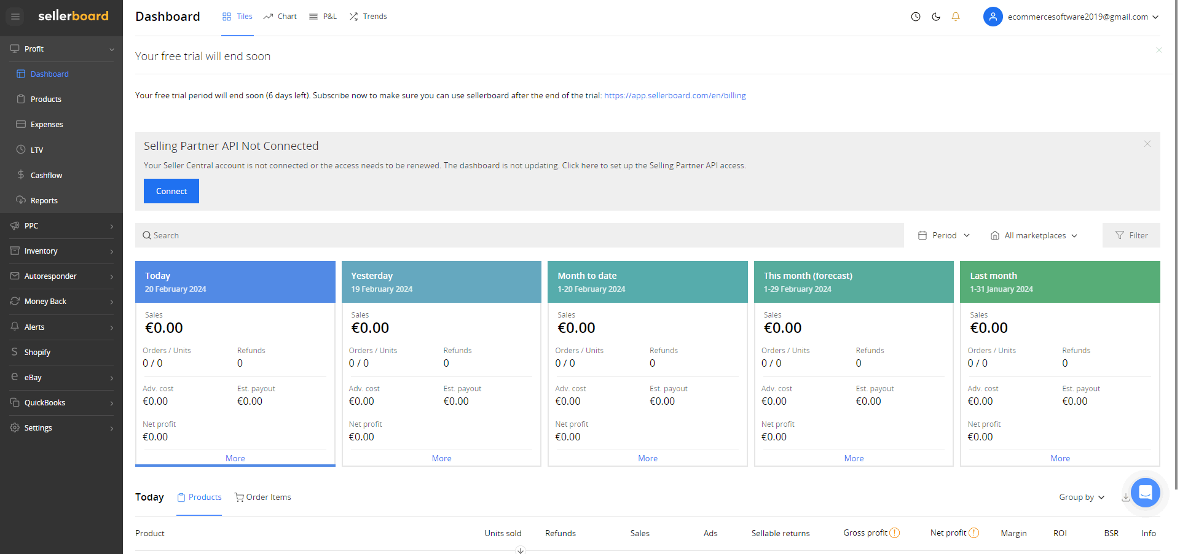Click the blue Connect button
Image resolution: width=1180 pixels, height=554 pixels.
(x=171, y=191)
